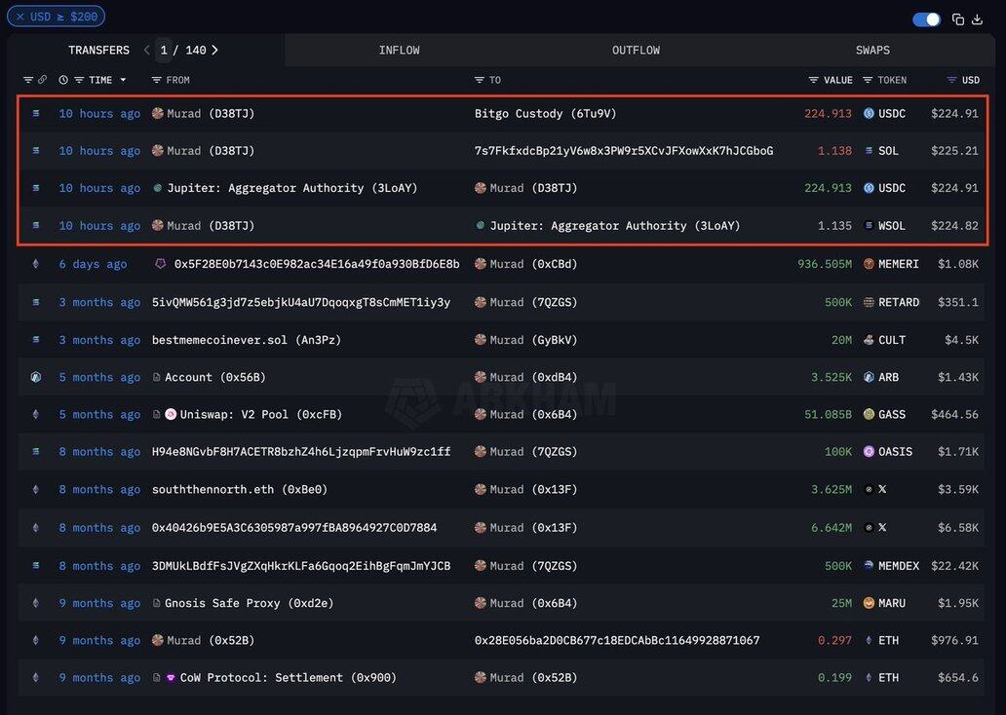Image resolution: width=1006 pixels, height=715 pixels.
Task: Go to previous page of transfers
Action: [x=146, y=50]
